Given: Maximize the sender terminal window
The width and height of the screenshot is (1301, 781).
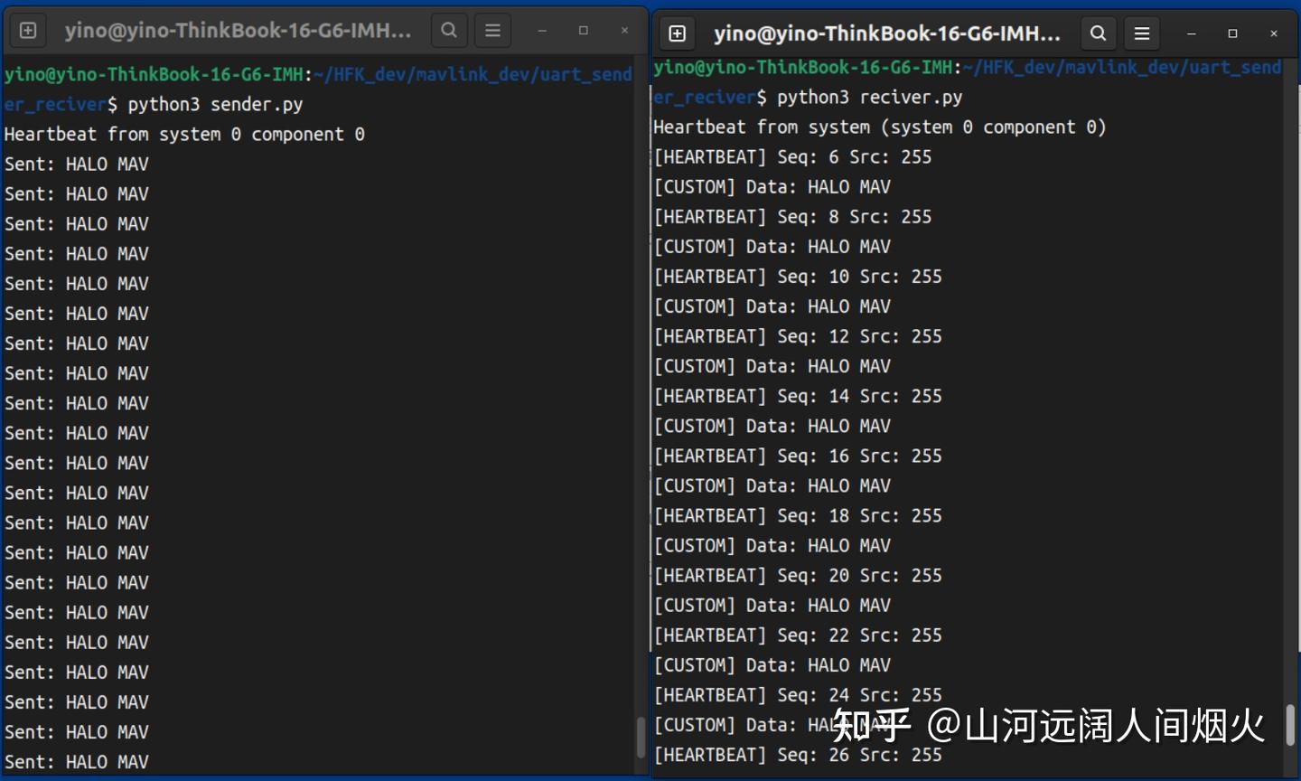Looking at the screenshot, I should [583, 30].
